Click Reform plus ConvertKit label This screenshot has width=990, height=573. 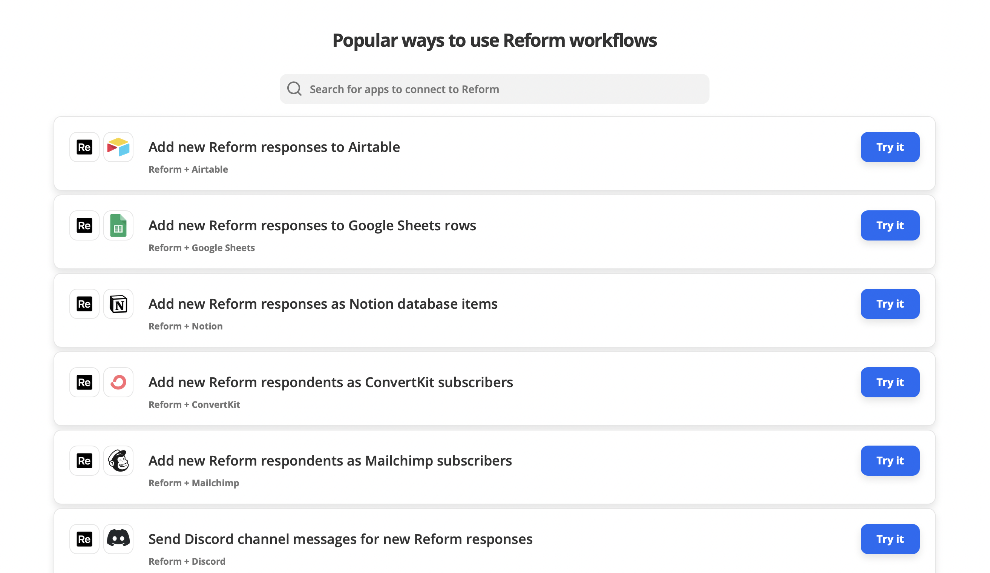[x=195, y=404]
